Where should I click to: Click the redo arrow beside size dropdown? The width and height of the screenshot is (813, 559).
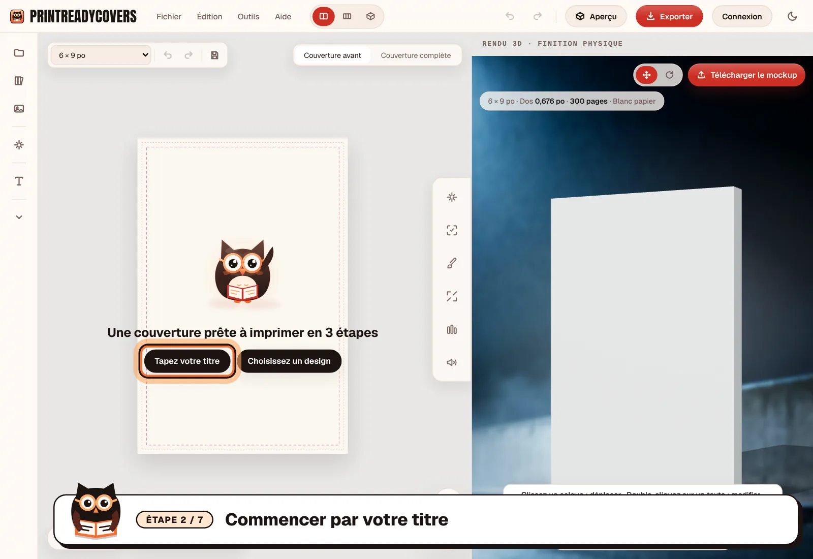189,55
